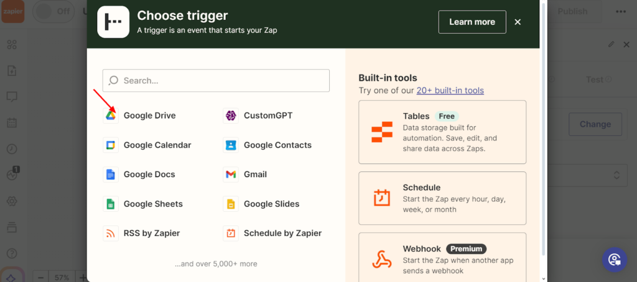Open the calendar icon in left sidebar
Image resolution: width=637 pixels, height=282 pixels.
12,122
